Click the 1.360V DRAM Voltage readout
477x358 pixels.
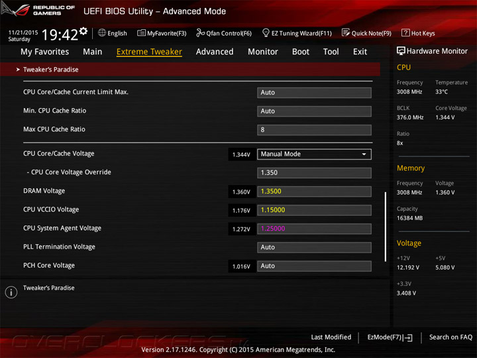coord(242,192)
